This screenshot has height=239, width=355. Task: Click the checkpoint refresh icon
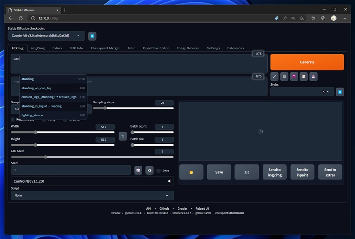coord(92,36)
